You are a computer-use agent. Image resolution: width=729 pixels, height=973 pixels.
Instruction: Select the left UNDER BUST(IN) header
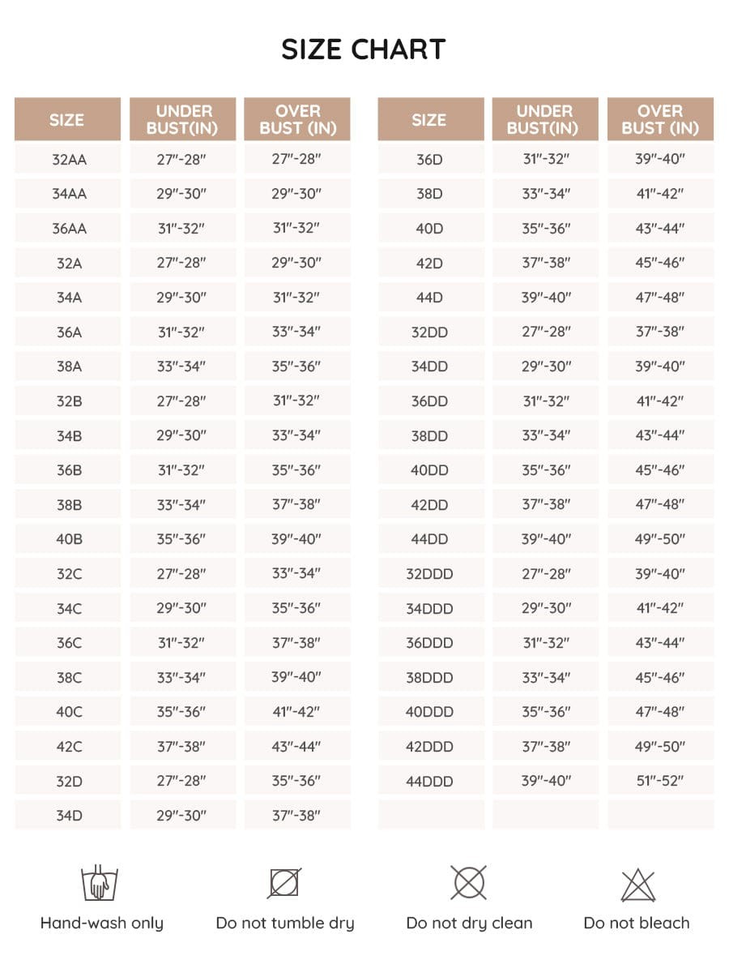click(x=183, y=119)
